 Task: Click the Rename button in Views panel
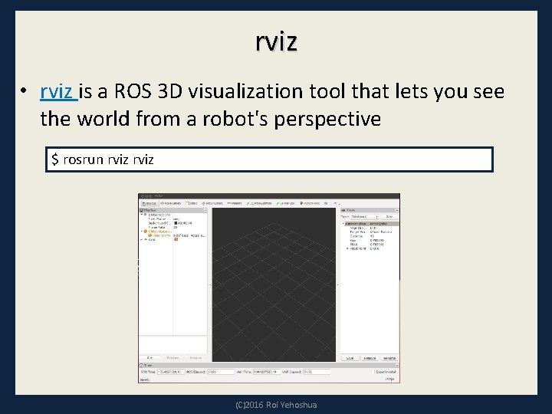click(x=389, y=358)
